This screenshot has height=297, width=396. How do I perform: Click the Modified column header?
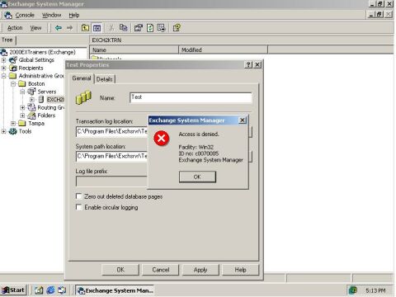[x=223, y=49]
